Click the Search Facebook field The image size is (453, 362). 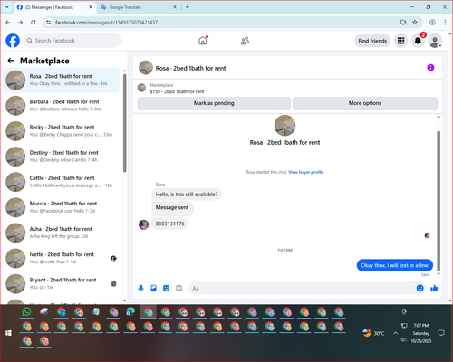tap(72, 41)
